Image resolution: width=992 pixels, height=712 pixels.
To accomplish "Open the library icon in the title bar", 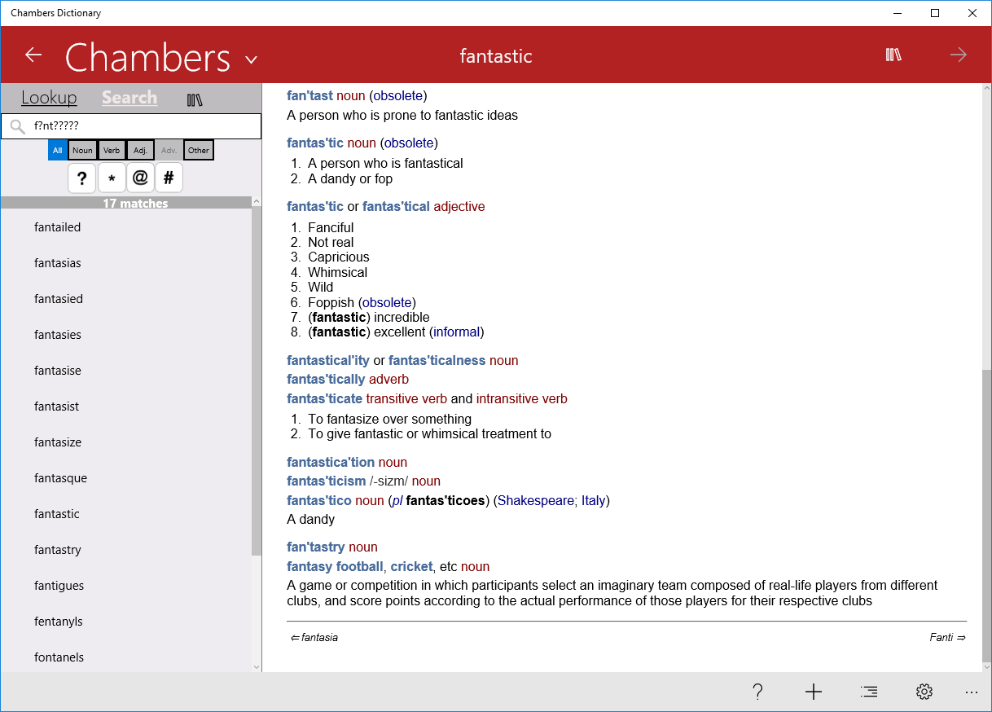I will click(893, 55).
